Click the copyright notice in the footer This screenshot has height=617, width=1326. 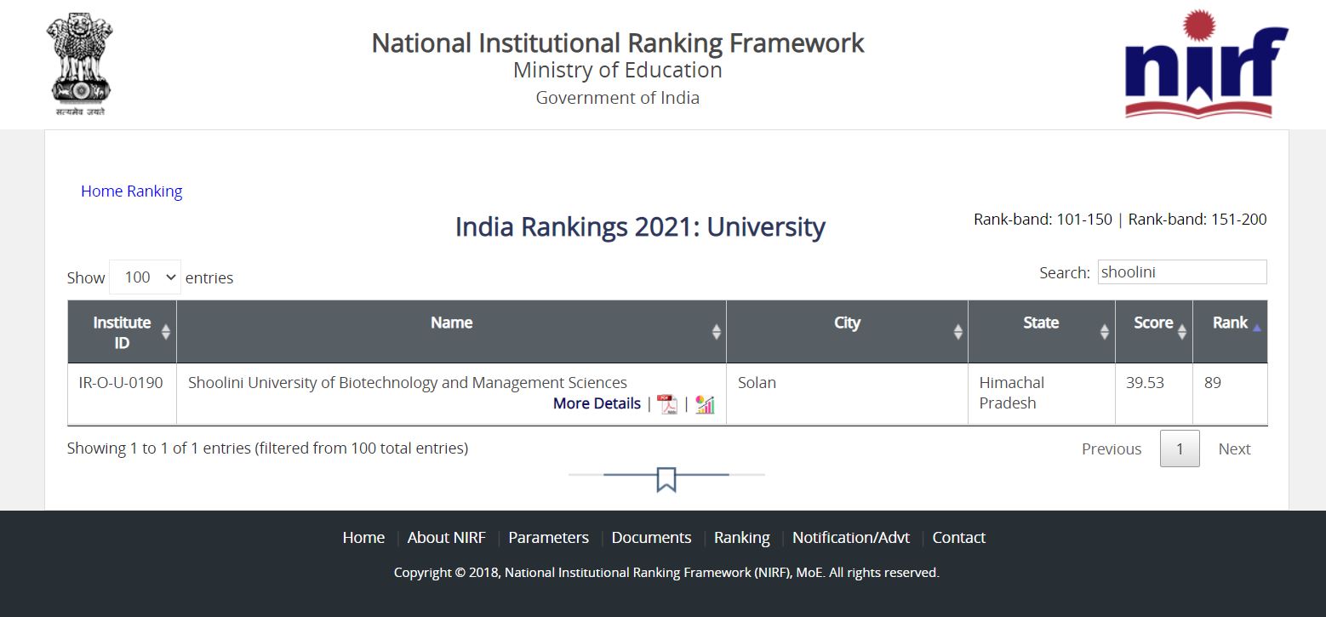[666, 573]
